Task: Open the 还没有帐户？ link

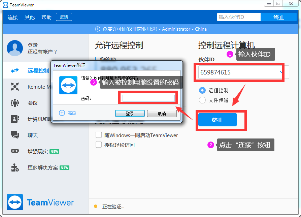Action: coord(42,52)
